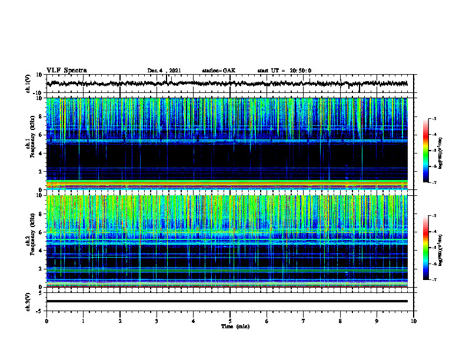Click time axis tick label "4"

[194, 321]
